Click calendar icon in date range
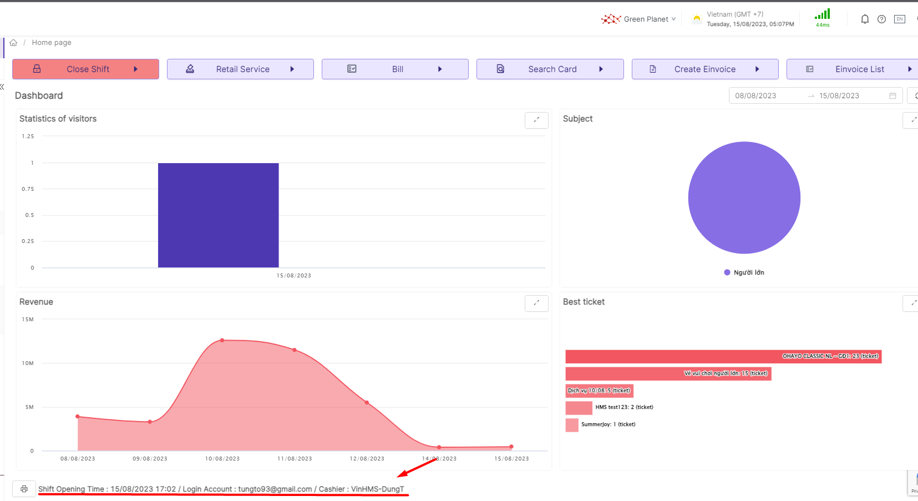918x501 pixels. pyautogui.click(x=892, y=96)
